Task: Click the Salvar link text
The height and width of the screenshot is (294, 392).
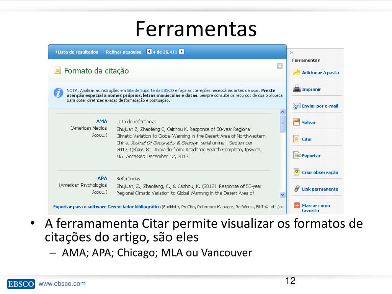Action: point(309,122)
